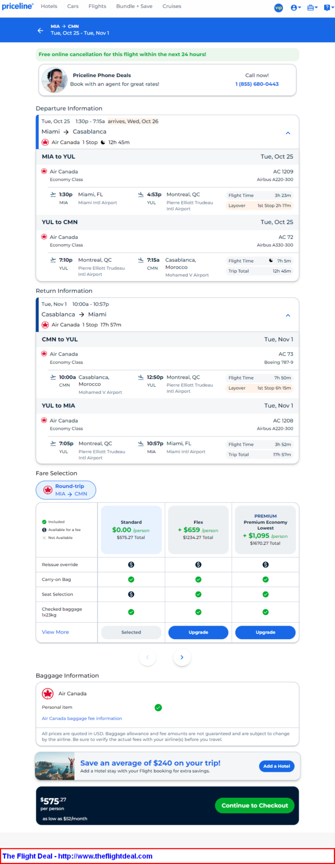Open the Hotels menu item
This screenshot has height=864, width=335.
(x=49, y=7)
